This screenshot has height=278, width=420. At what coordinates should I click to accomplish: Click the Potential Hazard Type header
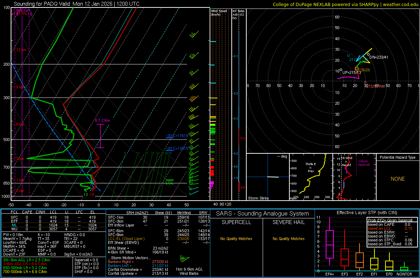(x=398, y=157)
